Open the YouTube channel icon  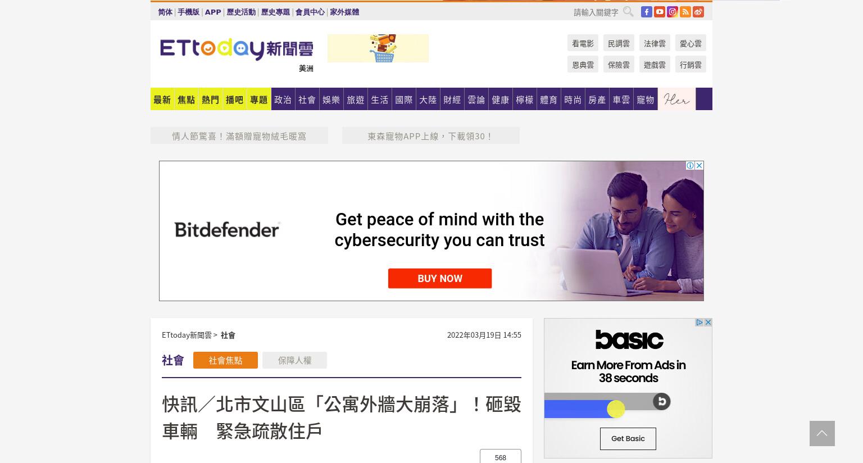660,12
